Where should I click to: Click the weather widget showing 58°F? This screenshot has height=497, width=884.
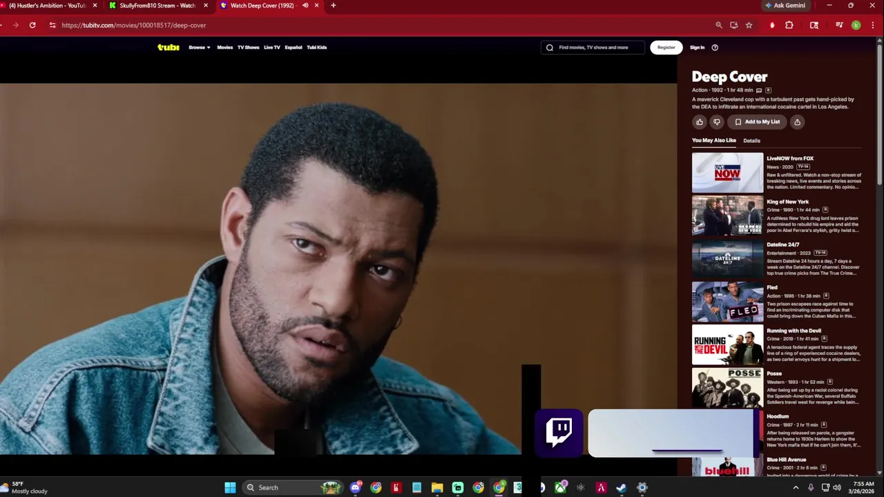click(25, 487)
